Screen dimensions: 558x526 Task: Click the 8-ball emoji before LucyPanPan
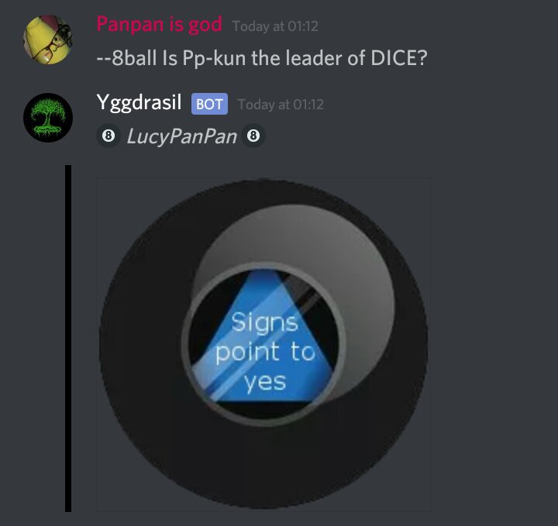coord(108,136)
